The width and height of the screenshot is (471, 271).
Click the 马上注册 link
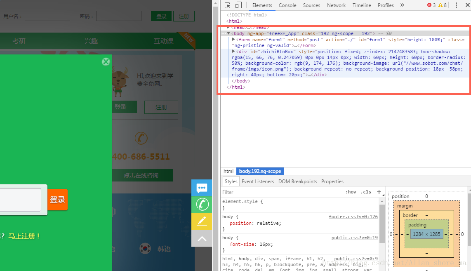point(24,236)
